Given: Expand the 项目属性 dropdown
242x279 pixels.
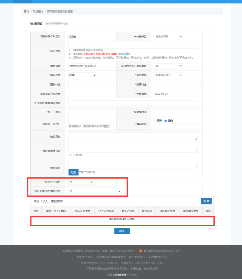Looking at the screenshot, I should point(83,66).
